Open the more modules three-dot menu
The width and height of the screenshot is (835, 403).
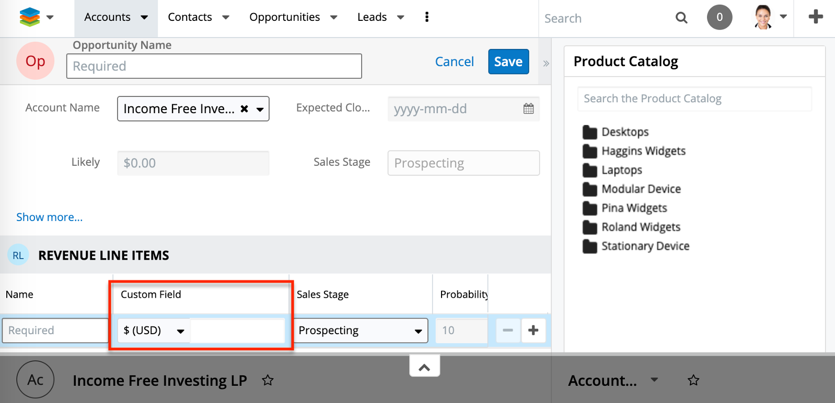point(427,17)
